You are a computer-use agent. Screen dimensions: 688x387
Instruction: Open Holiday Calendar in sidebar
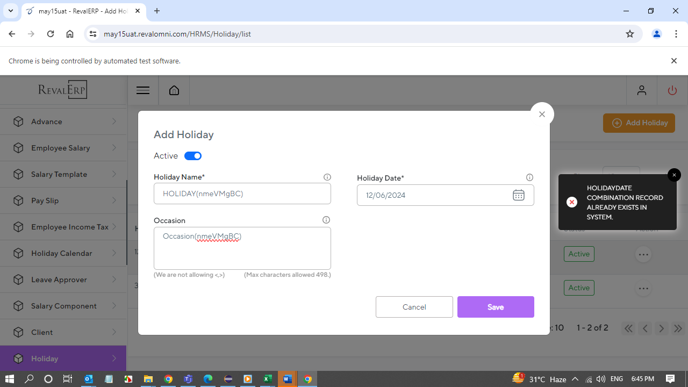[61, 253]
